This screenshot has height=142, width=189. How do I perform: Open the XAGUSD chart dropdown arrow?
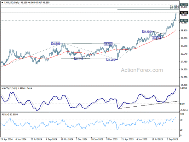click(x=2, y=3)
